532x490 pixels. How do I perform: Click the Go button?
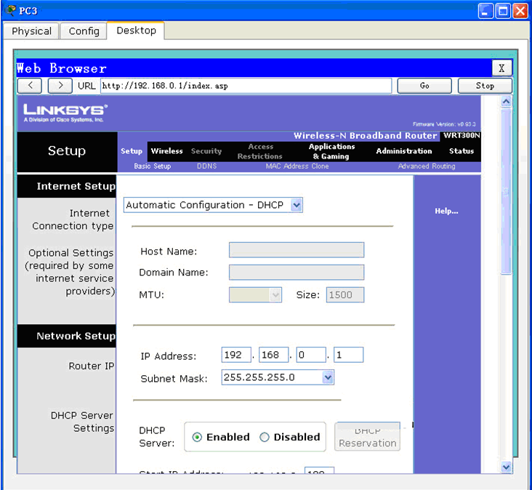(424, 86)
